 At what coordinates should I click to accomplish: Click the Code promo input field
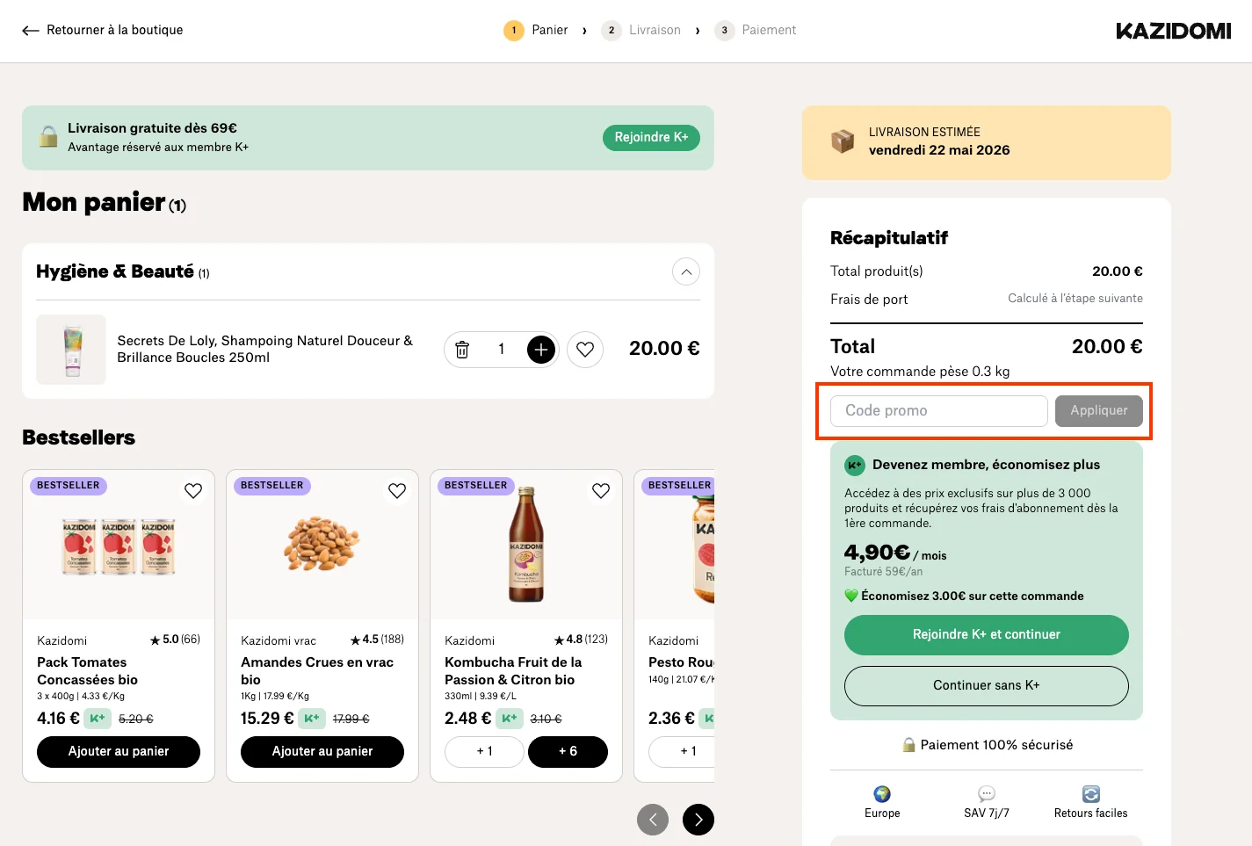click(939, 411)
